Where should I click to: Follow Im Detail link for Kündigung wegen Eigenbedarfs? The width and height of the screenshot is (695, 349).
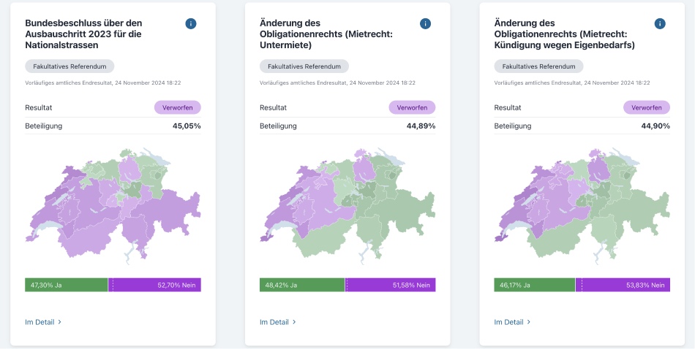click(512, 322)
